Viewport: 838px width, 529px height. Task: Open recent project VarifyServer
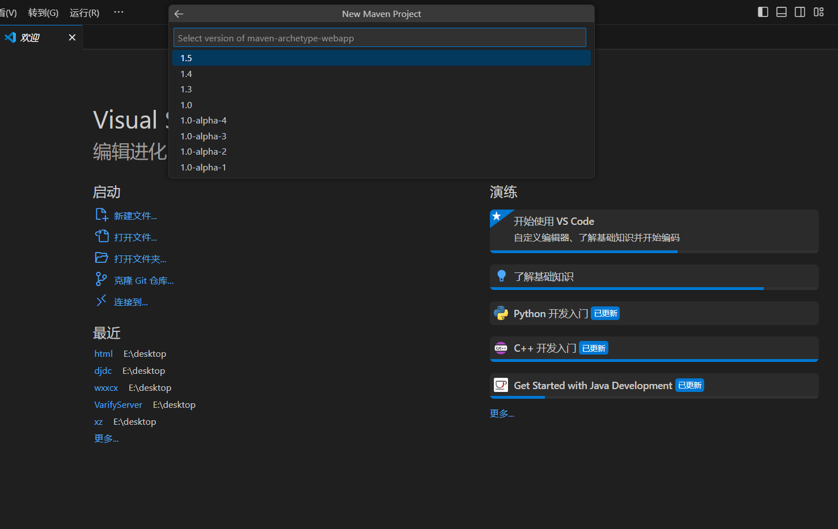tap(118, 404)
